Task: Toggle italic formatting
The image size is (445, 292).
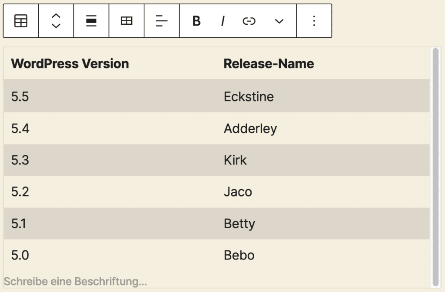Action: [x=222, y=21]
